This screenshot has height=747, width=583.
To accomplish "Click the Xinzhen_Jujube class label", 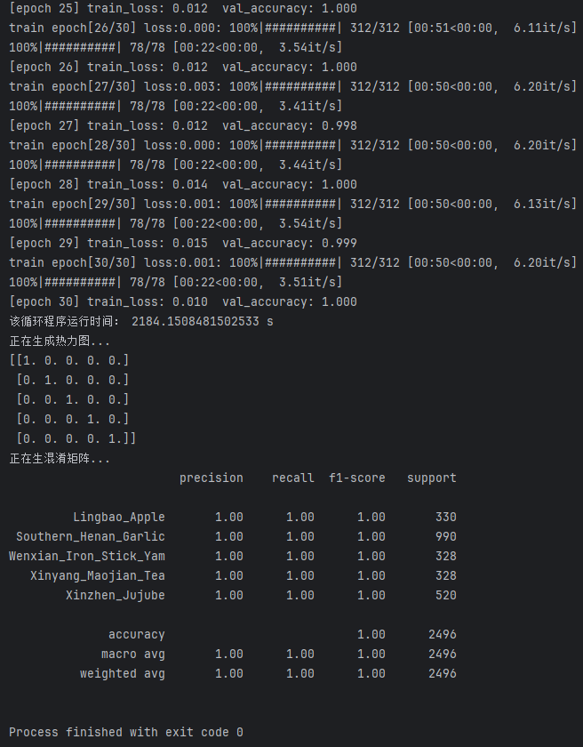I will point(116,595).
